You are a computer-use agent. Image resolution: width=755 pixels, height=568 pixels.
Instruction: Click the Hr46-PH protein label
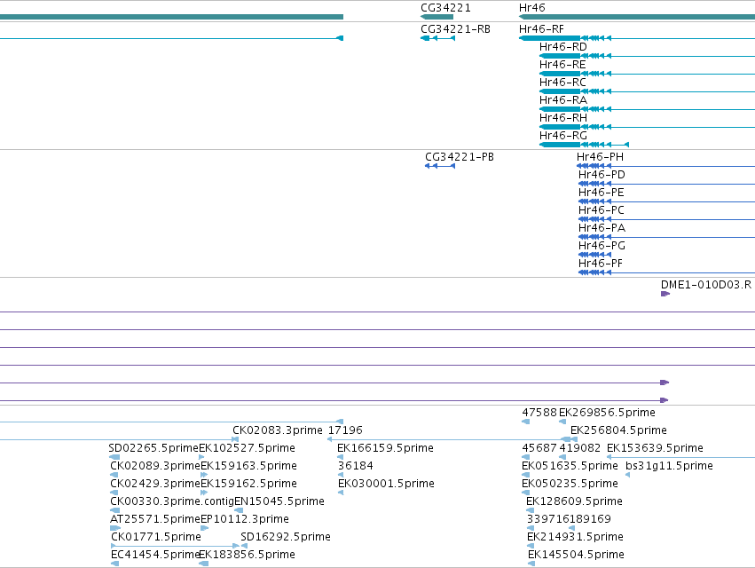[600, 157]
